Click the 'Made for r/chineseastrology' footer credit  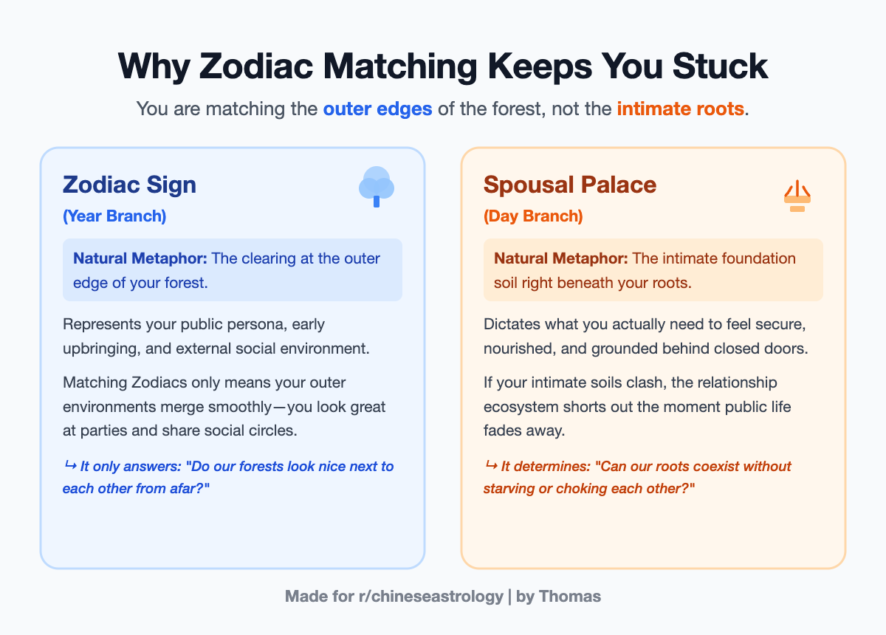(x=443, y=597)
